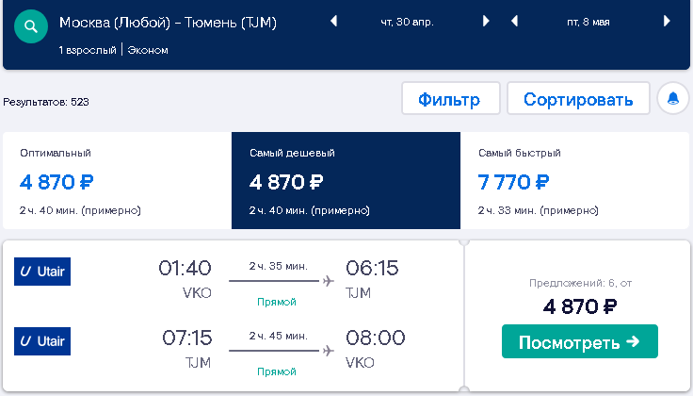The height and width of the screenshot is (396, 693).
Task: Open the Фильтр options
Action: coord(450,98)
